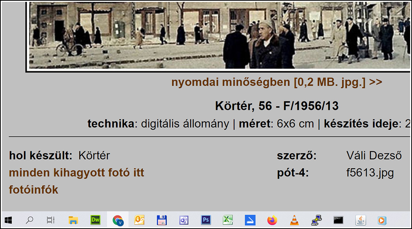Open the orange media player taskbar icon

tap(382, 220)
